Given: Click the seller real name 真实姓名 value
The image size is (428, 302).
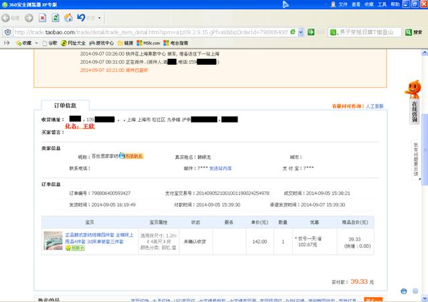Looking at the screenshot, I should pos(204,157).
